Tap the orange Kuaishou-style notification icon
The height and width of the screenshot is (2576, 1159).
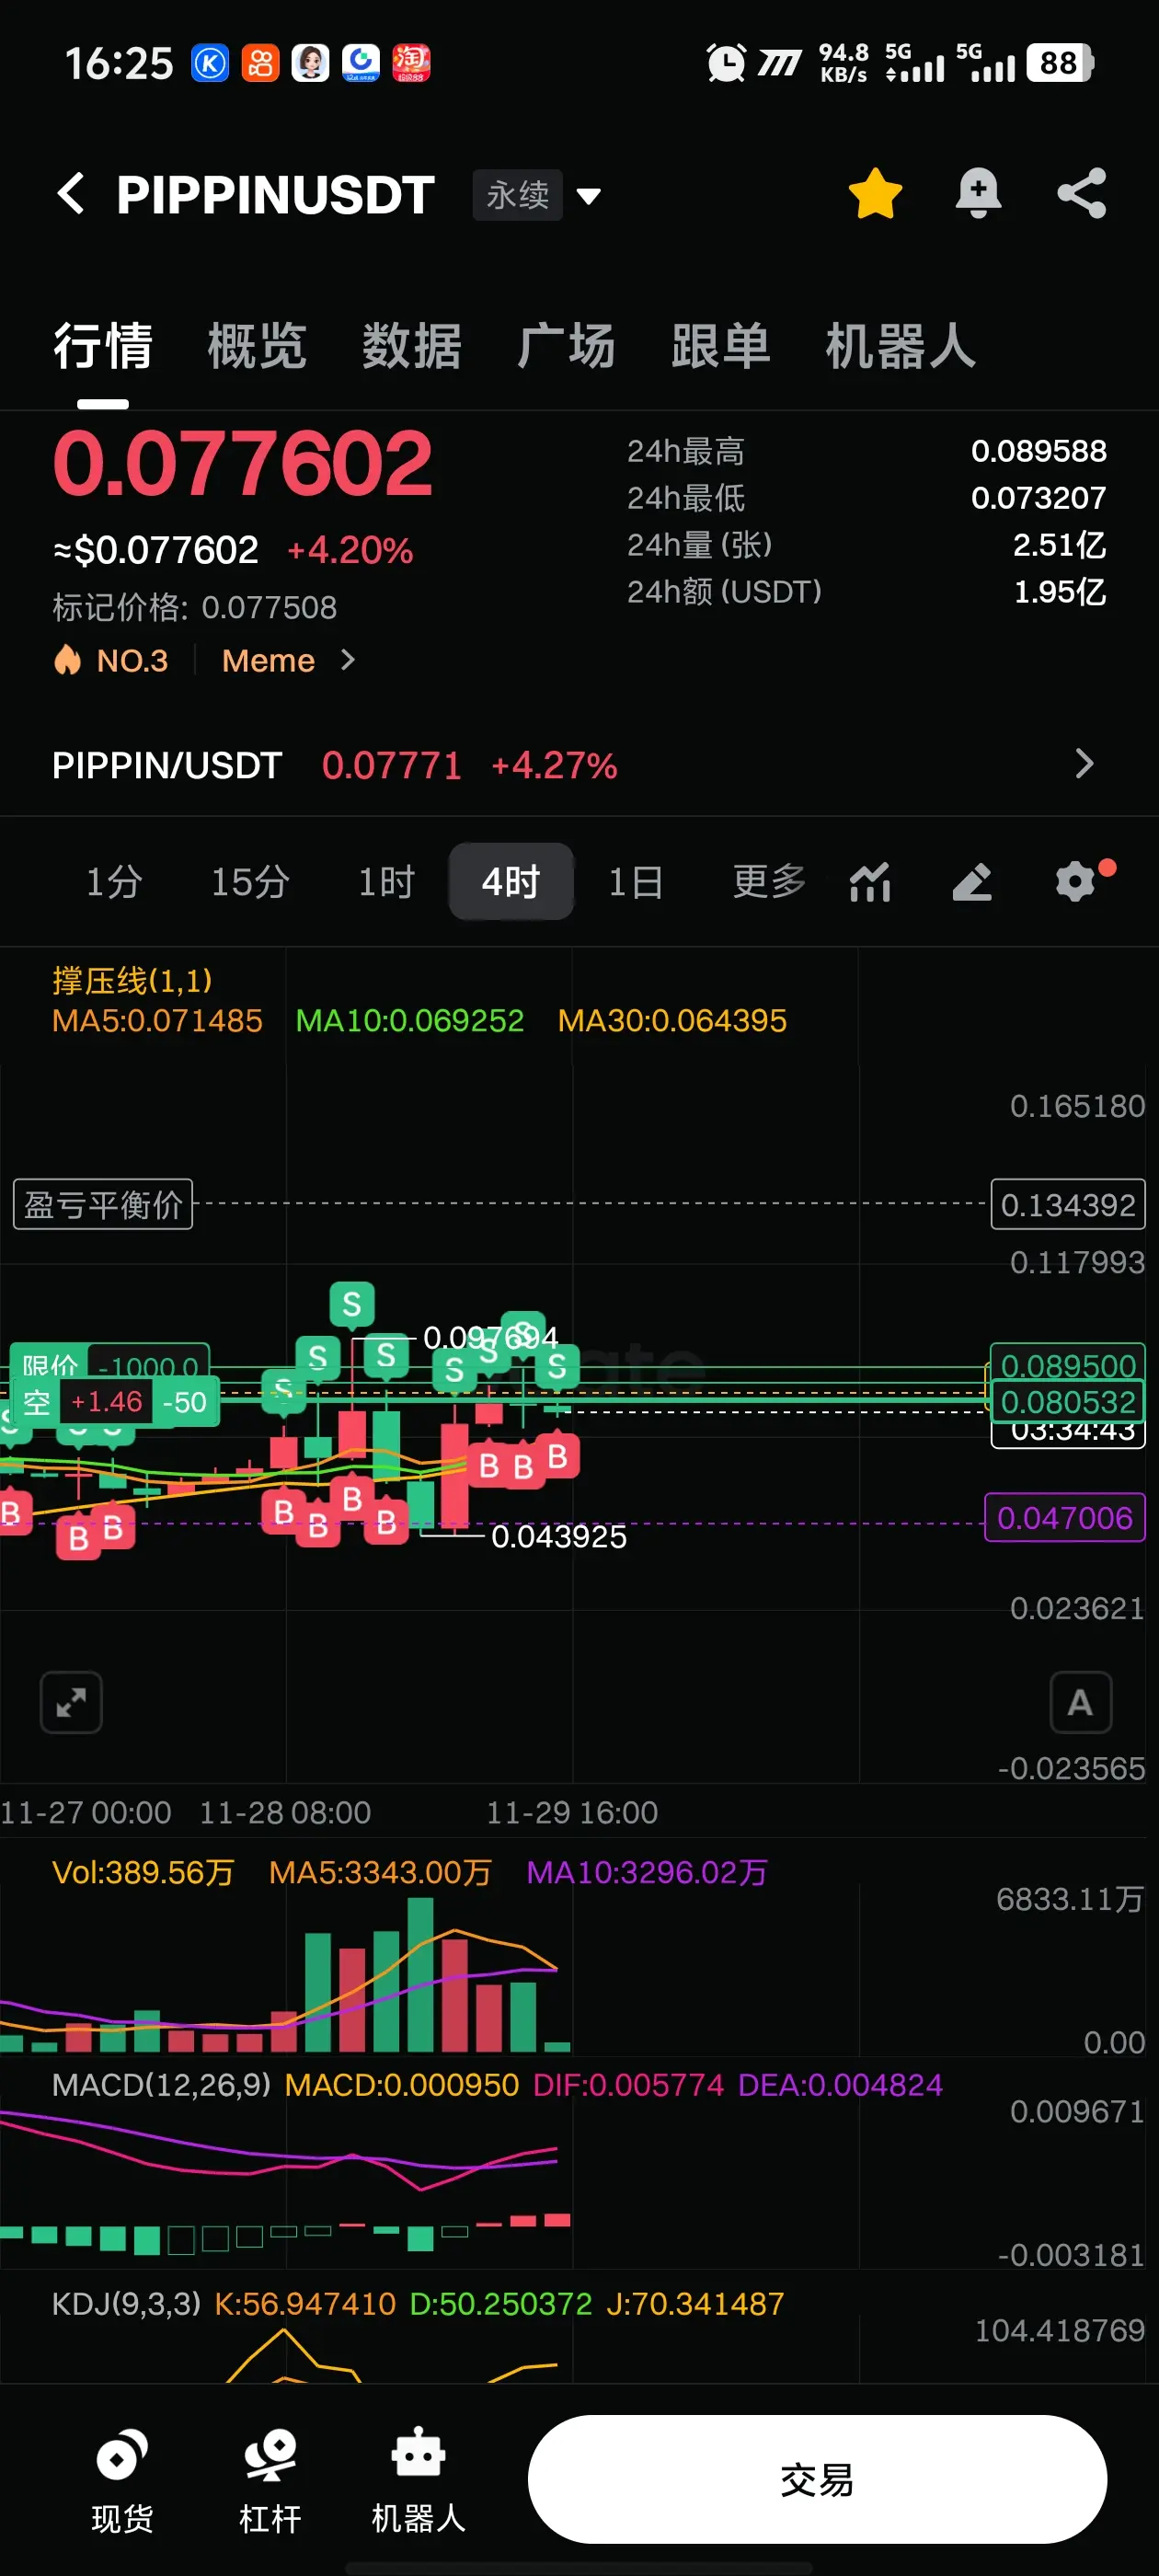pyautogui.click(x=260, y=63)
